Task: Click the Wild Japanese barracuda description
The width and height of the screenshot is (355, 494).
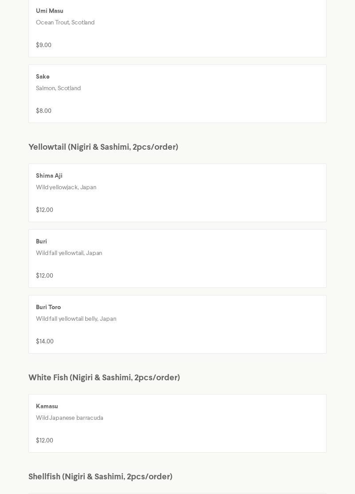Action: pyautogui.click(x=70, y=418)
